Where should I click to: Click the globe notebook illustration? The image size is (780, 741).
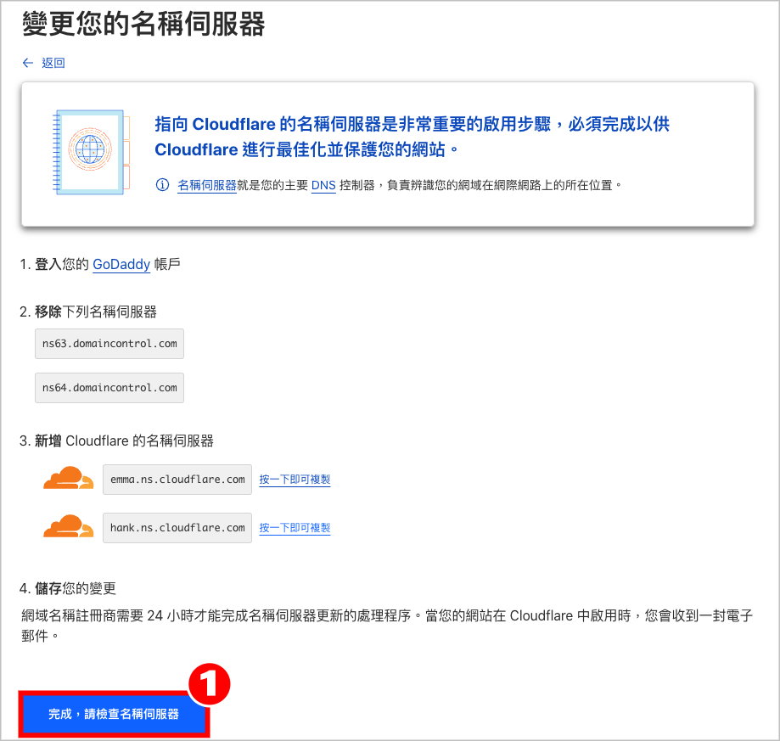pos(91,152)
